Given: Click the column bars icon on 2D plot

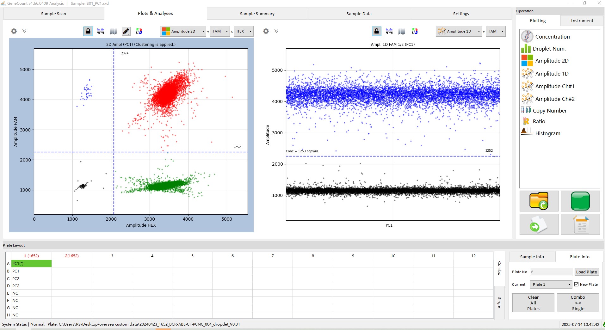Looking at the screenshot, I should [x=113, y=31].
